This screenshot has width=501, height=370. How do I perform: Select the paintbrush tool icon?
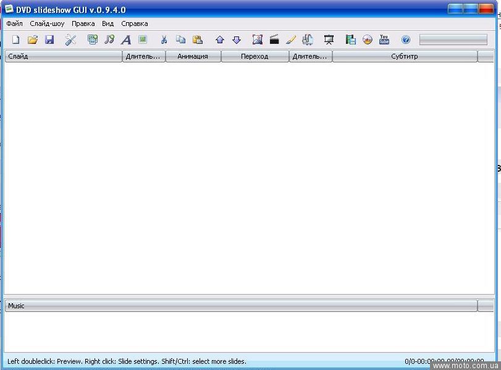coord(291,40)
